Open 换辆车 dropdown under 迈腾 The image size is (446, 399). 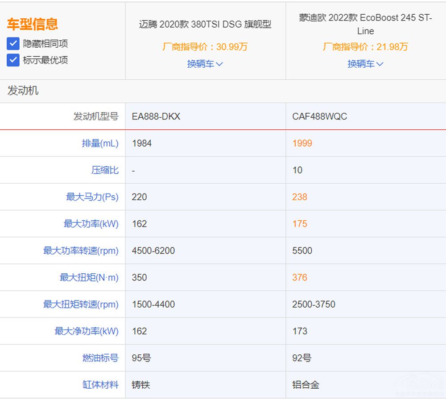pyautogui.click(x=205, y=64)
